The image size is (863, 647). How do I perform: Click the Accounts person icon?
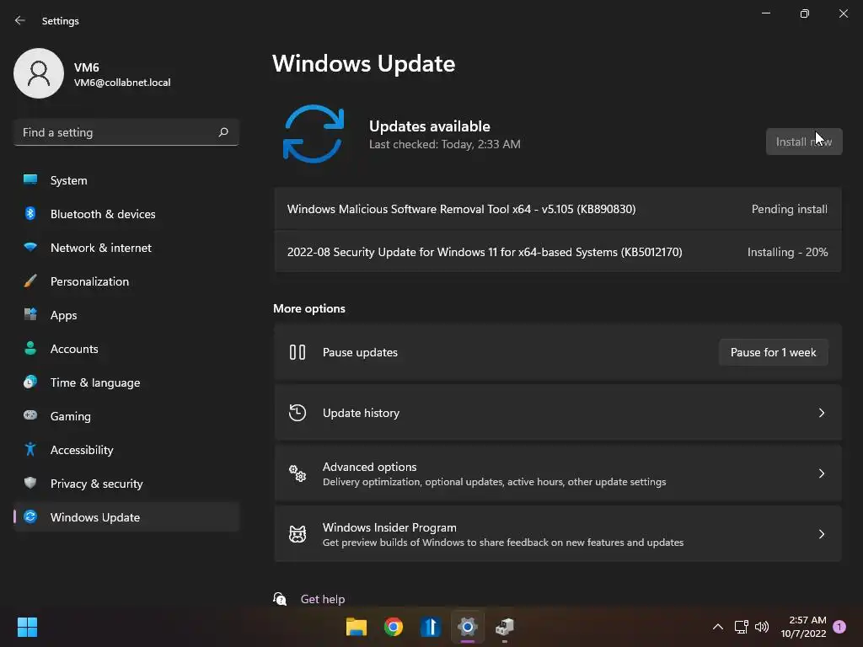30,348
